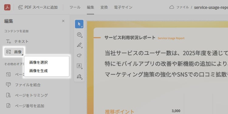Close the 編集 side panel
The width and height of the screenshot is (228, 114).
click(63, 21)
